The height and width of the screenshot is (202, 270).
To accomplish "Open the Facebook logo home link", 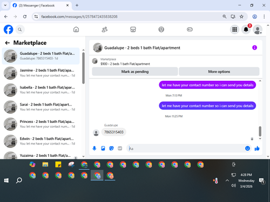I will (8, 30).
